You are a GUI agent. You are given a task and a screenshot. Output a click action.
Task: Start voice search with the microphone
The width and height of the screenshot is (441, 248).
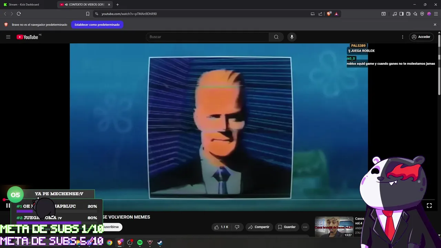click(x=292, y=37)
